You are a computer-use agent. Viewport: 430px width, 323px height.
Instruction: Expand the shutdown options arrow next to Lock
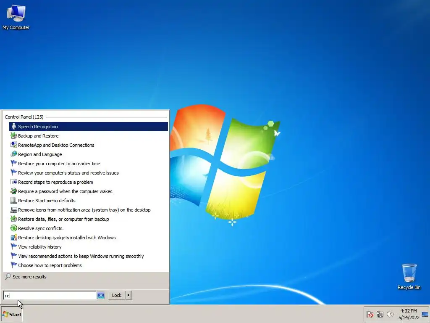pos(128,295)
